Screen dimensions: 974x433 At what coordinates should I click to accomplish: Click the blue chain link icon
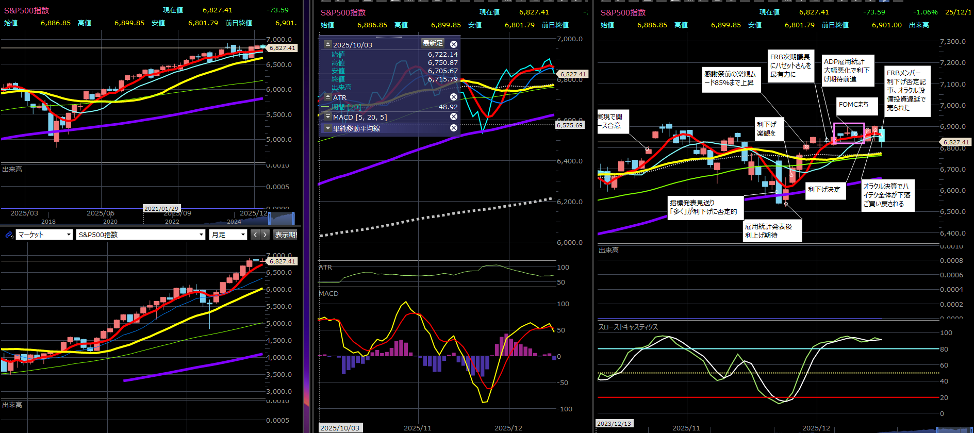9,235
